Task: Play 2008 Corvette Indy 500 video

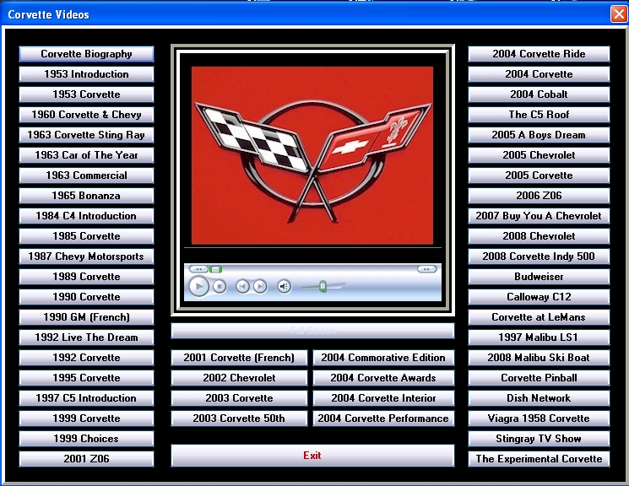Action: [x=539, y=256]
